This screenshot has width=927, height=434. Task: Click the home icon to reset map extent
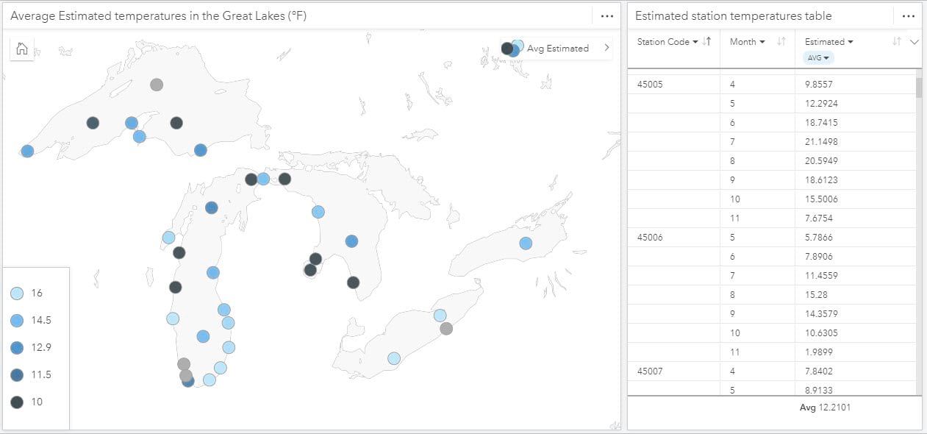(21, 49)
